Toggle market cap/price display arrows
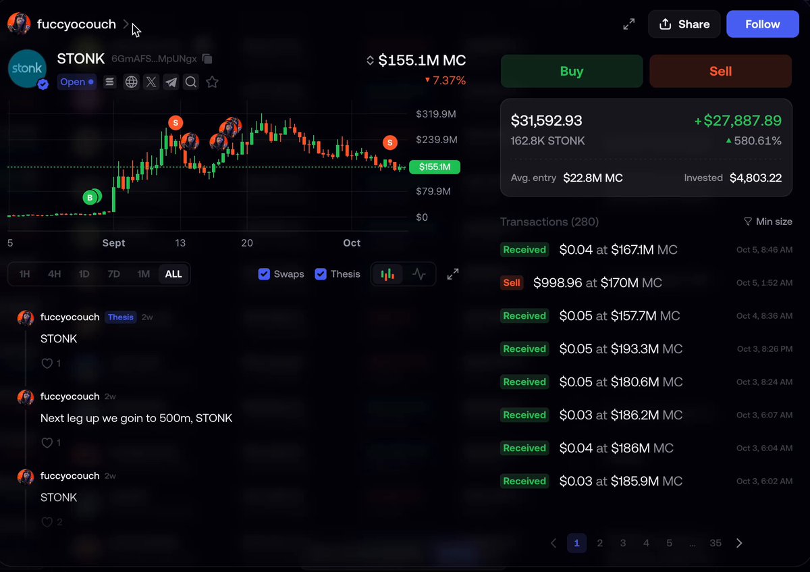The image size is (810, 572). (x=370, y=61)
